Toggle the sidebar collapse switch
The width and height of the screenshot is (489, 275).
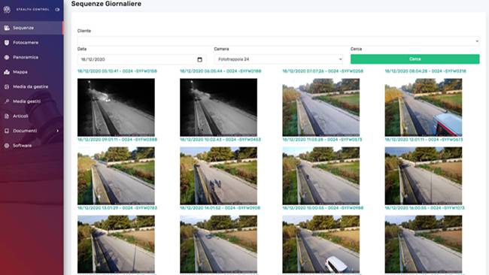point(57,10)
